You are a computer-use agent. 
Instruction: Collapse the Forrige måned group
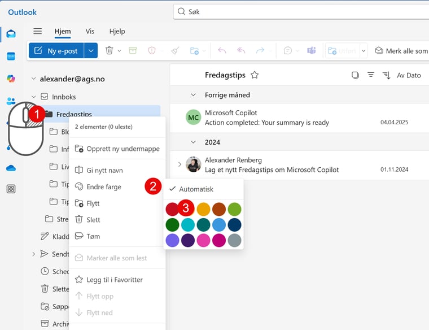193,95
